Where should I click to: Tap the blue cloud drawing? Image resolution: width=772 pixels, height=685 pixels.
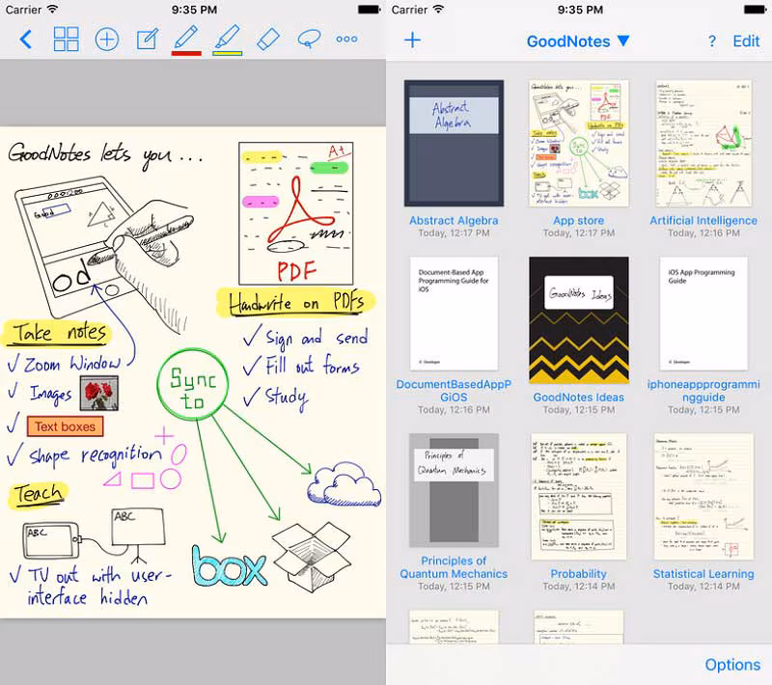345,484
